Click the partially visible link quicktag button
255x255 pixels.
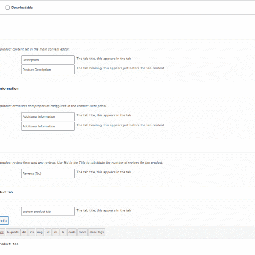point(2,232)
